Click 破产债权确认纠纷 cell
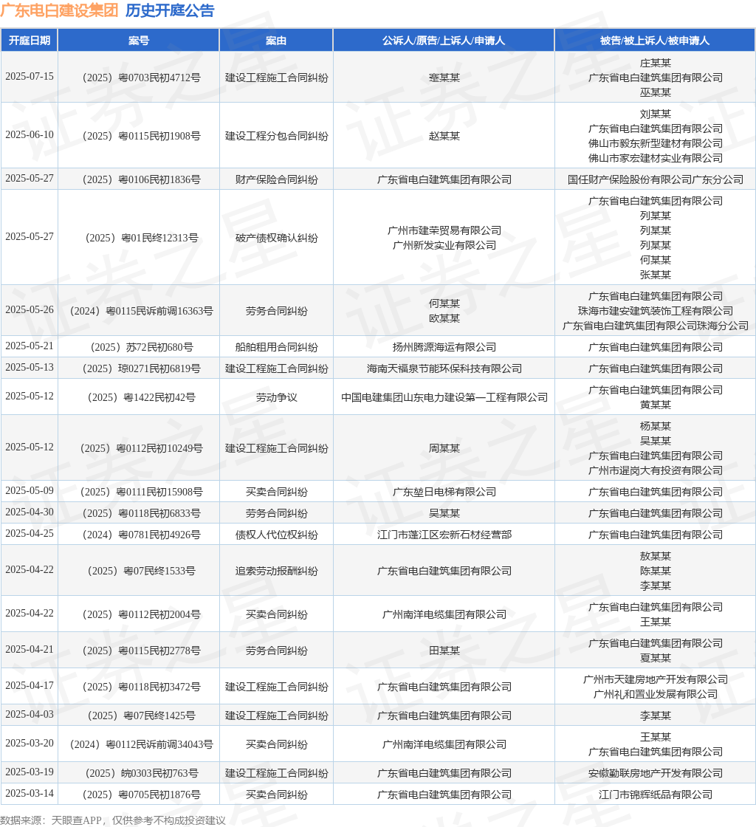 coord(277,238)
